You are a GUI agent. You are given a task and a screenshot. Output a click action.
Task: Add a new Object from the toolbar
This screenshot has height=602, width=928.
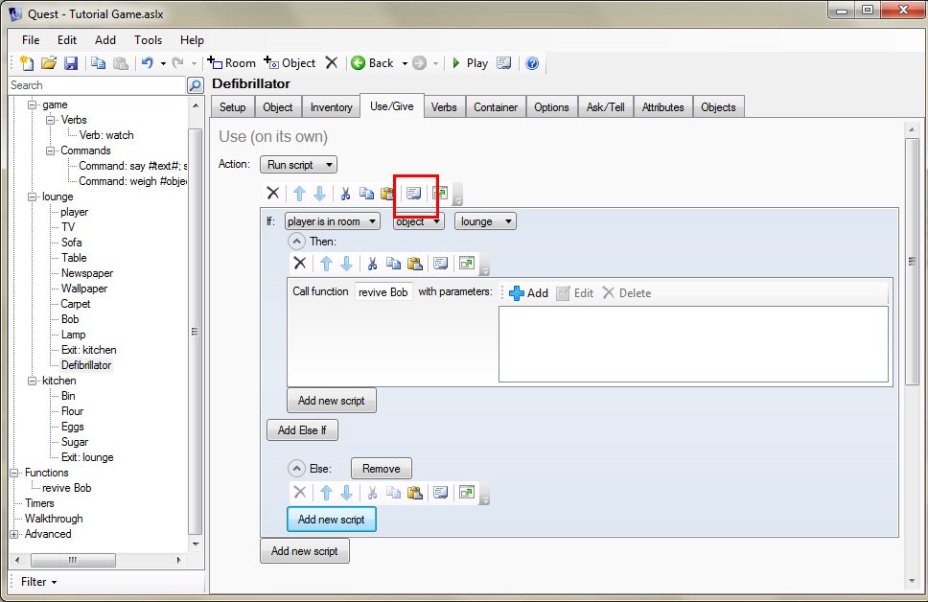[290, 63]
